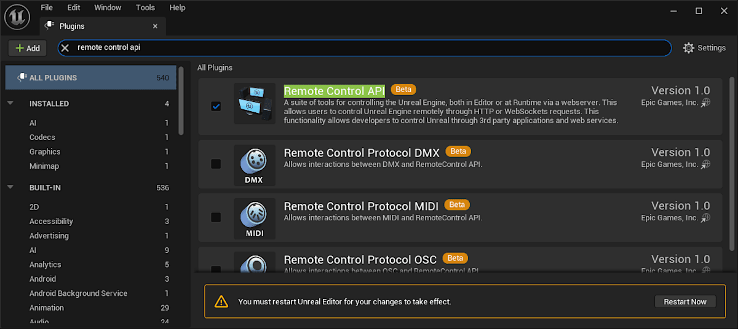Image resolution: width=738 pixels, height=329 pixels.
Task: Click the warning triangle icon in restart notice
Action: 221,301
